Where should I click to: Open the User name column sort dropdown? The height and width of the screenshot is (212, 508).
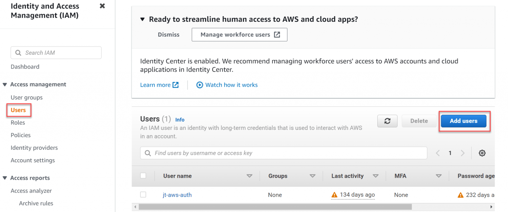pyautogui.click(x=250, y=176)
